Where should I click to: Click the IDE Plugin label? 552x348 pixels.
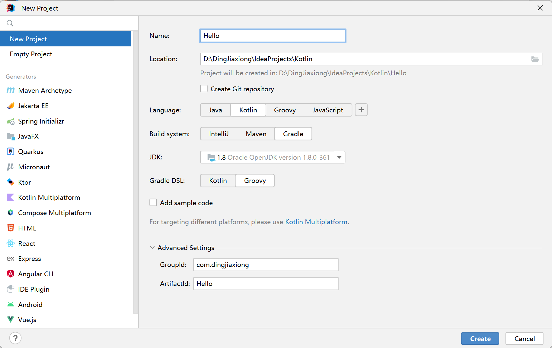pos(34,289)
